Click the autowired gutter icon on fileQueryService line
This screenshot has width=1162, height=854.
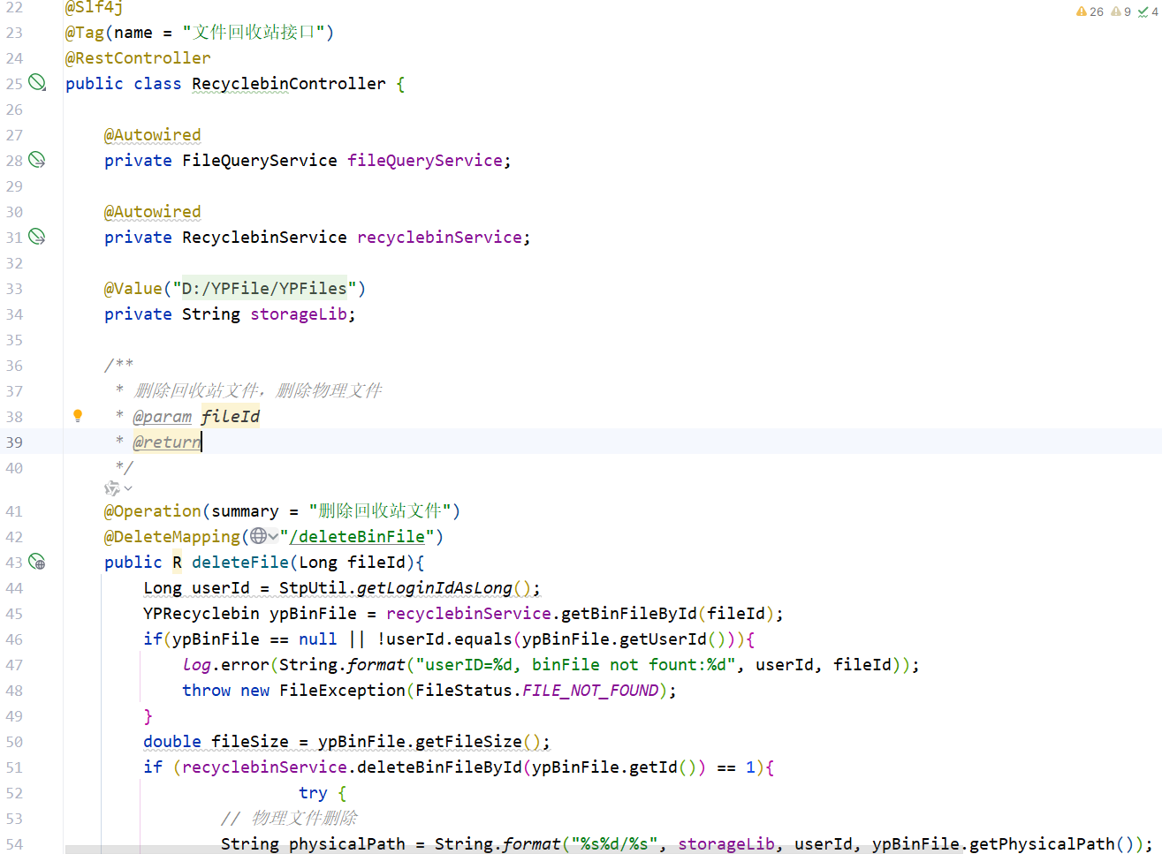(x=37, y=160)
